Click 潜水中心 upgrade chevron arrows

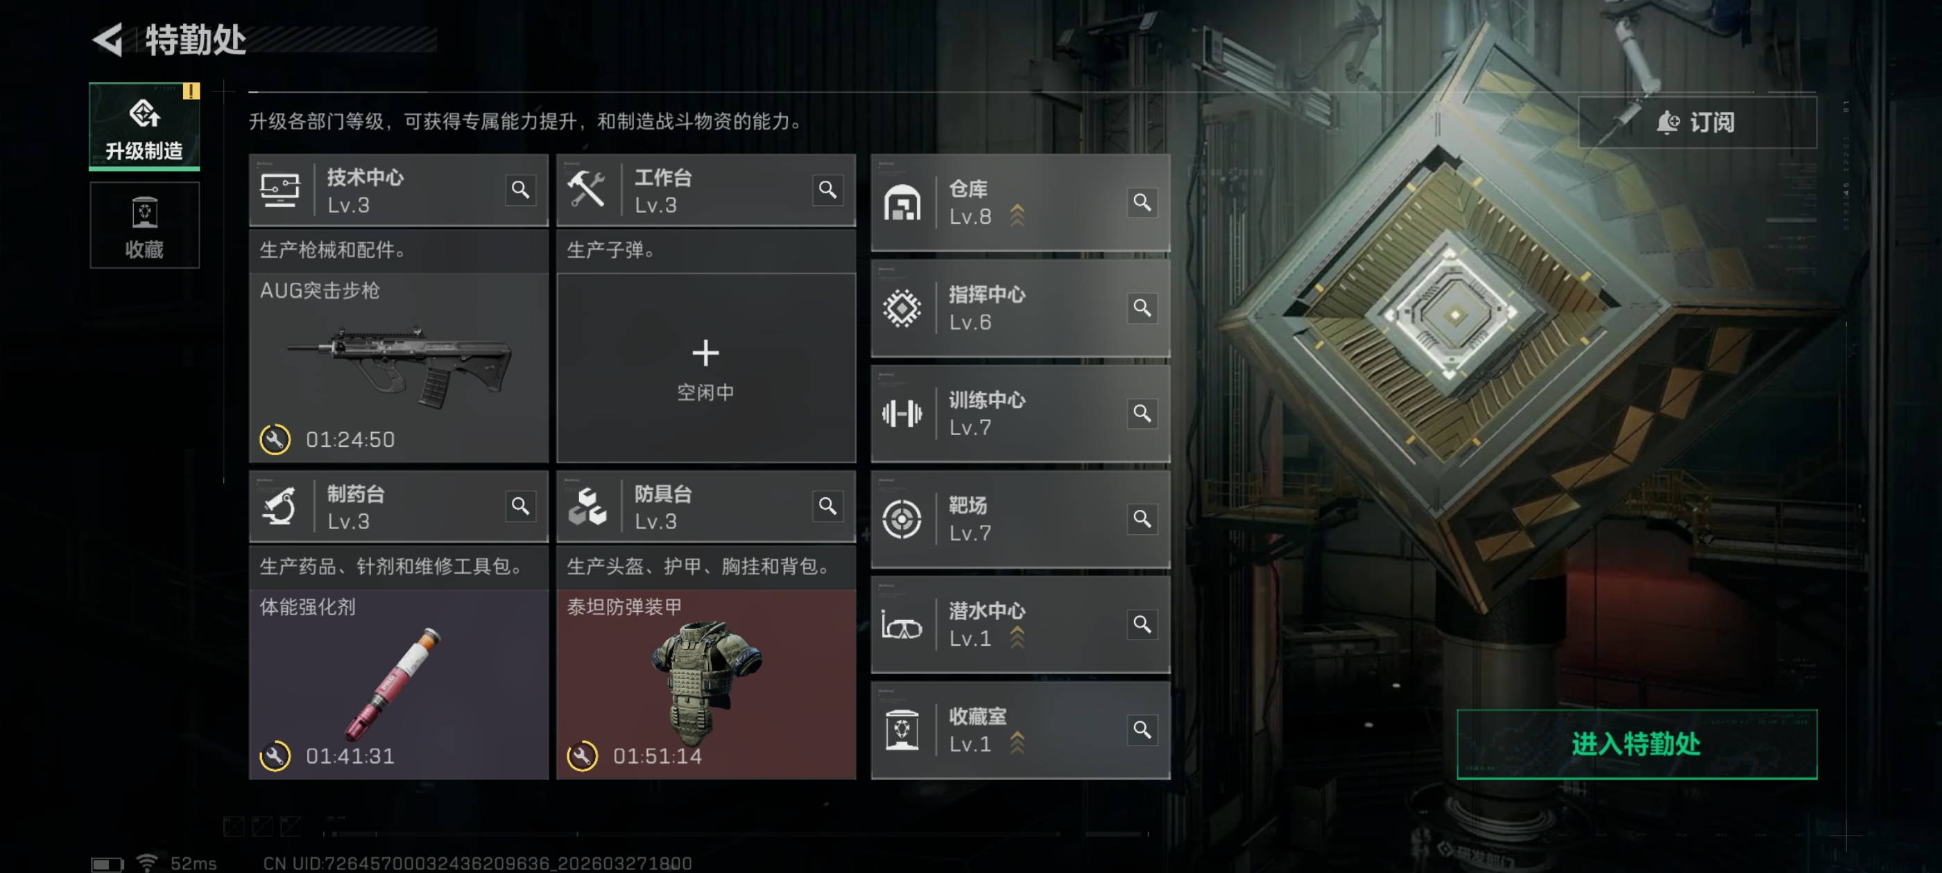point(1017,637)
